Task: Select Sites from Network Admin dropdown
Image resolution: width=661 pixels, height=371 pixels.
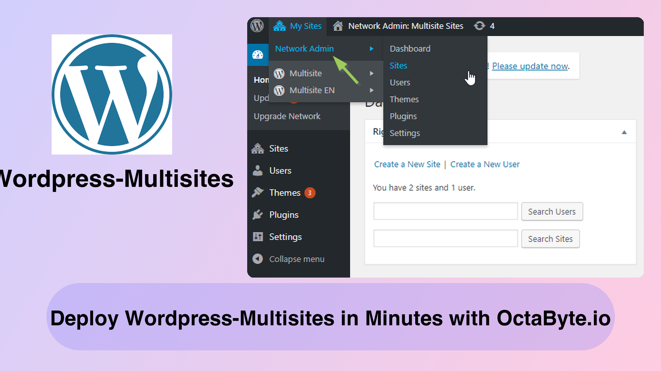Action: (x=398, y=65)
